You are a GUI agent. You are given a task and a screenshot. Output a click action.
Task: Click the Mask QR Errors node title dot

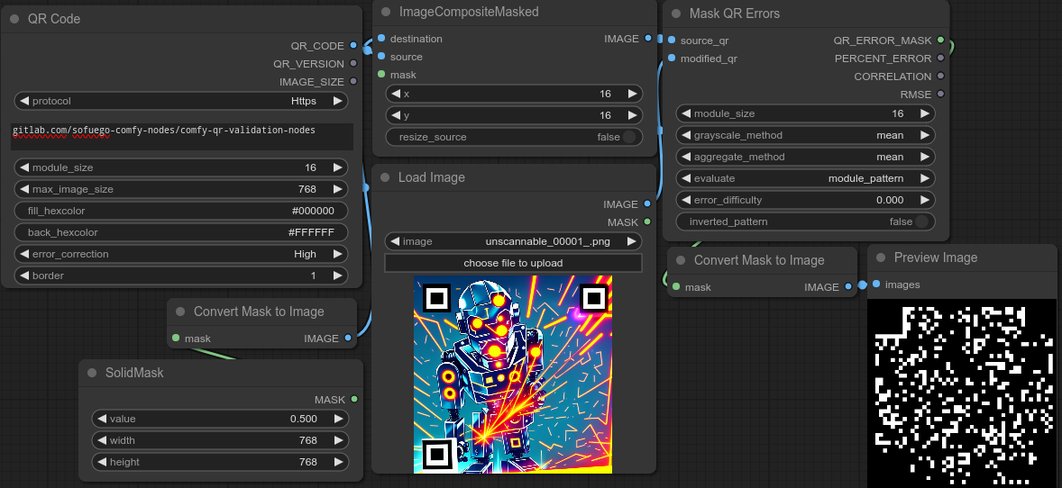point(676,13)
